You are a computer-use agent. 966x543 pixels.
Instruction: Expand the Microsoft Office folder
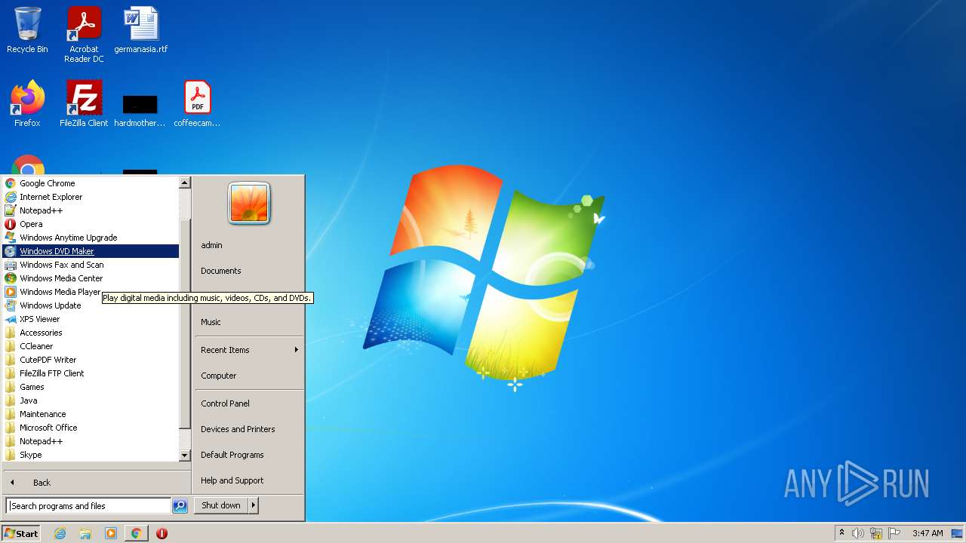[91, 428]
